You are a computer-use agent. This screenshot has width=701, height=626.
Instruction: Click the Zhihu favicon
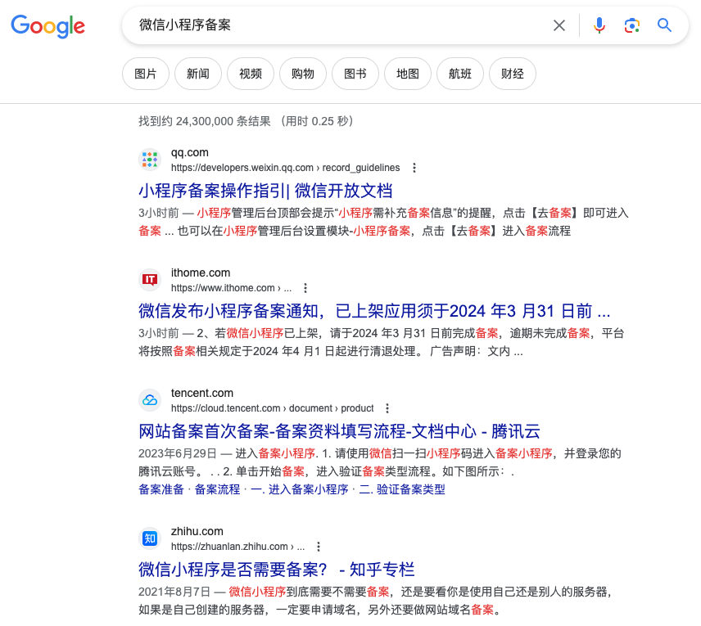[150, 538]
